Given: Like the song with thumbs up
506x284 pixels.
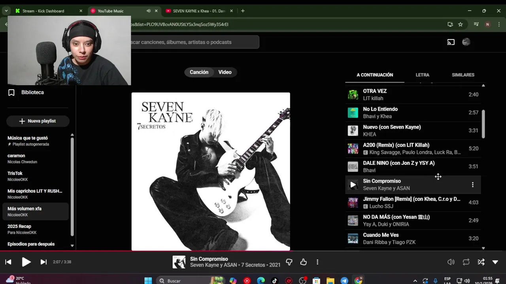Looking at the screenshot, I should pyautogui.click(x=303, y=262).
